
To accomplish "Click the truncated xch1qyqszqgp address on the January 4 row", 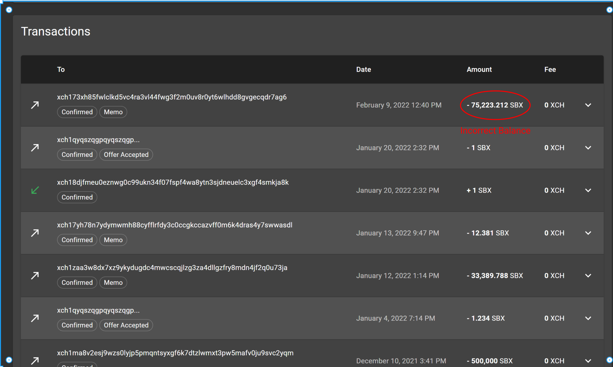I will [x=98, y=310].
